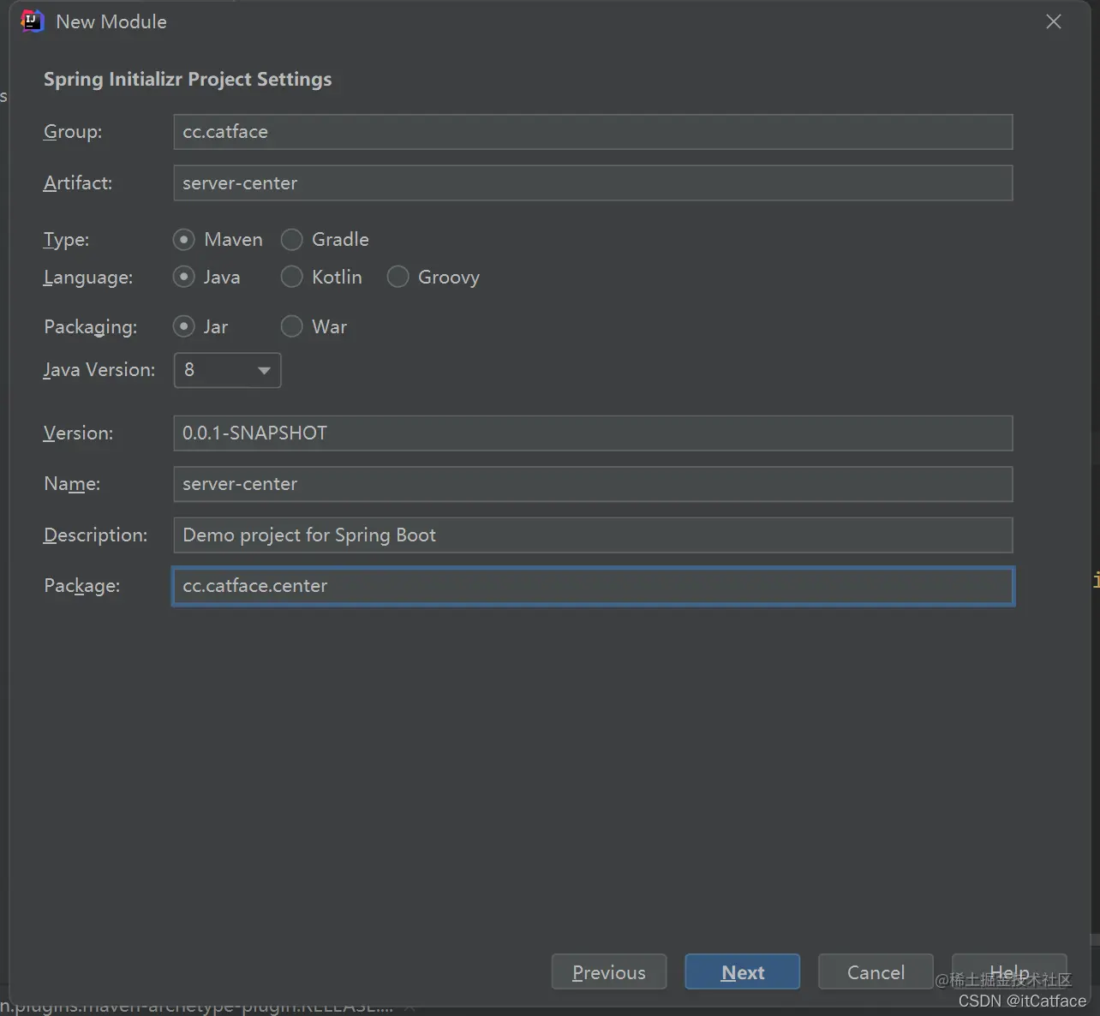The image size is (1100, 1016).
Task: Close the New Module dialog
Action: [1053, 21]
